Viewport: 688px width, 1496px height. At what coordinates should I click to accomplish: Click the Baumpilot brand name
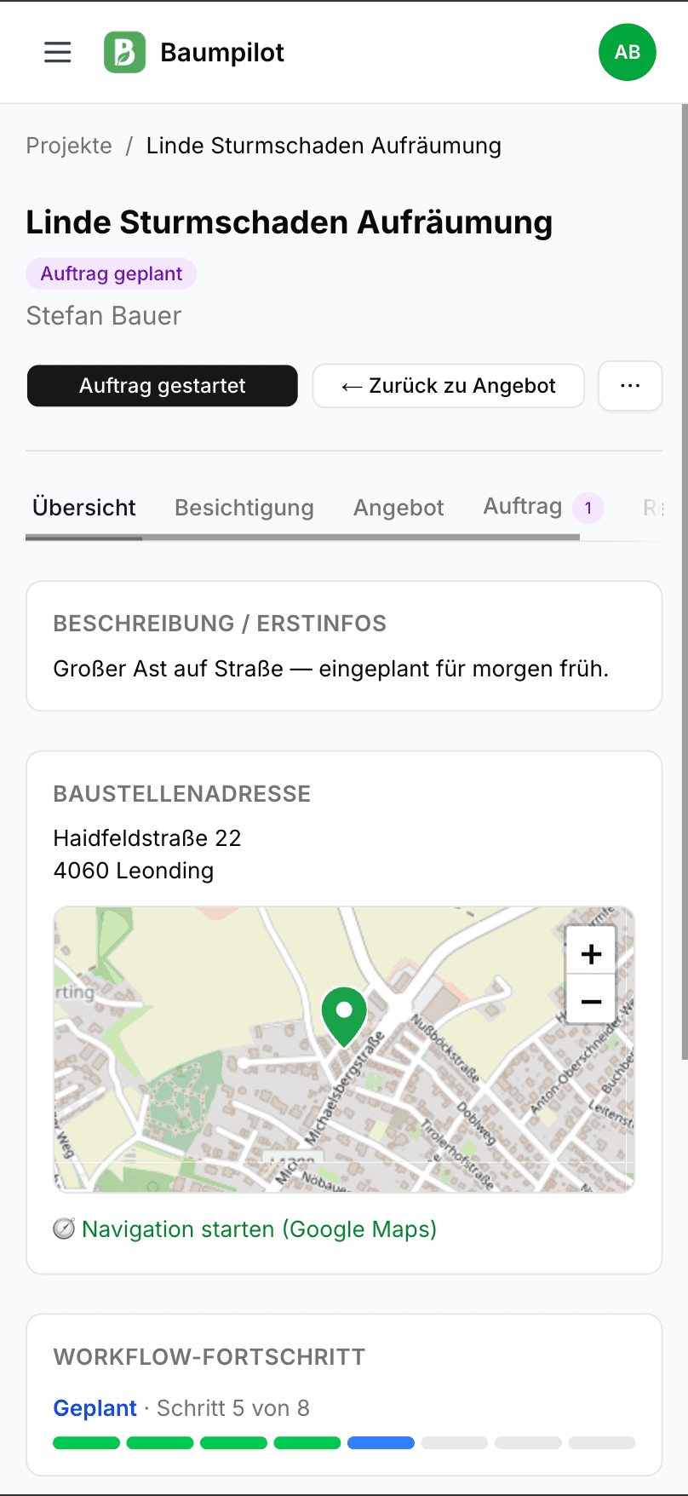click(222, 53)
